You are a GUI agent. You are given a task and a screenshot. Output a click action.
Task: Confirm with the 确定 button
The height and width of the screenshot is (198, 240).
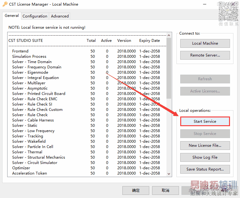tap(136, 191)
